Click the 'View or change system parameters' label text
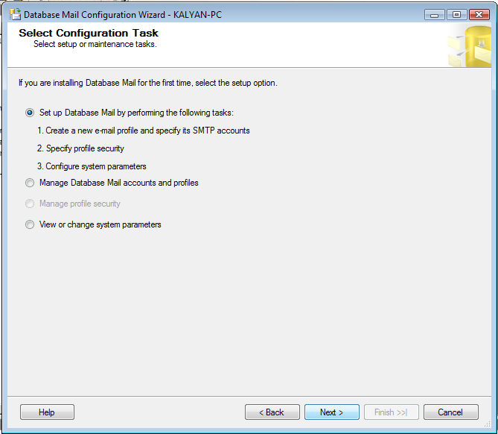 (x=100, y=224)
